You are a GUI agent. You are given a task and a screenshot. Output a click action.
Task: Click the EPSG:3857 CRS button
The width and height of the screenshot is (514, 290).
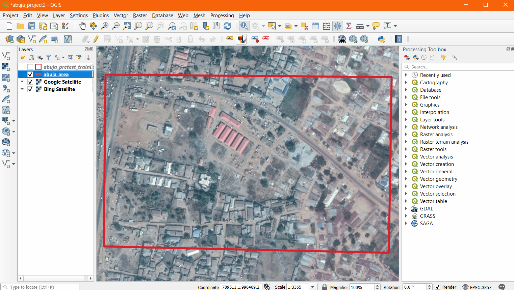coord(477,287)
